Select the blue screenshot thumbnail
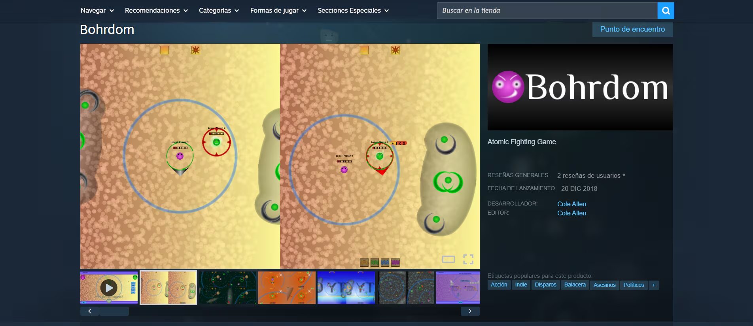This screenshot has height=326, width=753. click(x=346, y=288)
